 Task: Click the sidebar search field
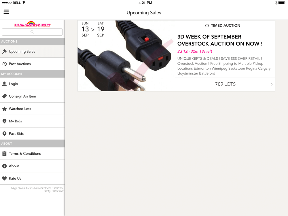tap(32, 32)
